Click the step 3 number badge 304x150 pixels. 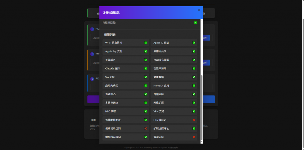[92, 79]
